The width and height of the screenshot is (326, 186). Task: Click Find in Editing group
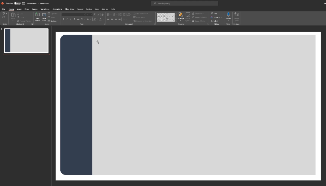(214, 14)
